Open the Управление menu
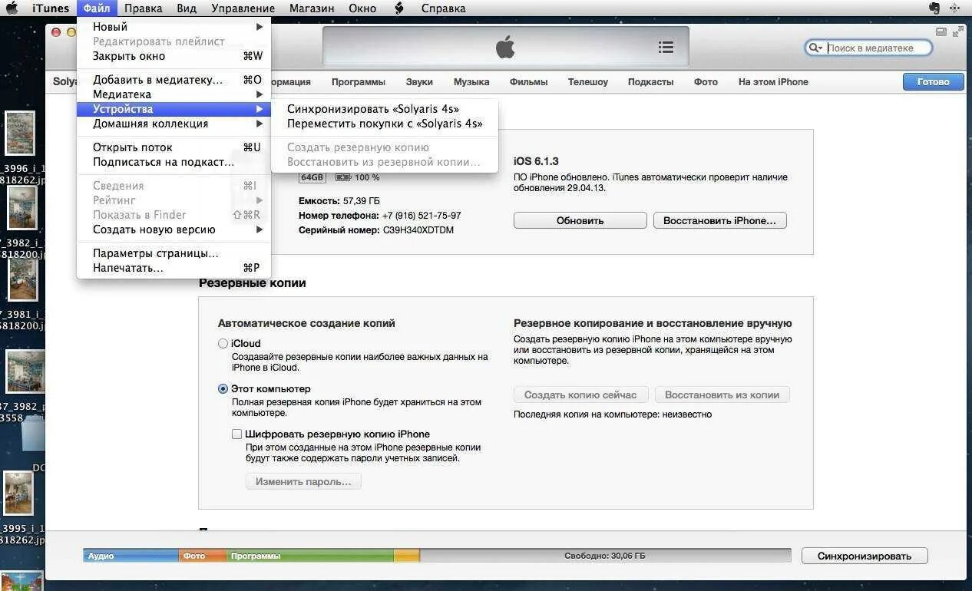Viewport: 972px width, 591px height. point(243,8)
